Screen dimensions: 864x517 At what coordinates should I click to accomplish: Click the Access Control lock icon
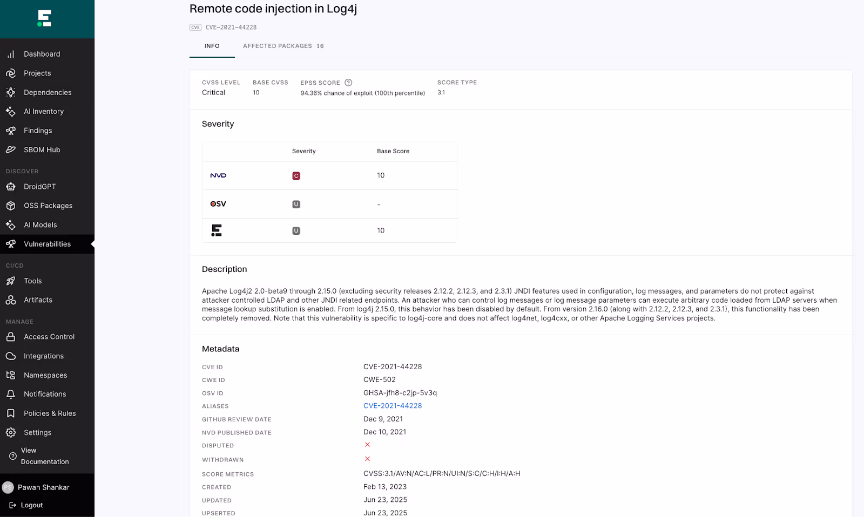click(x=11, y=337)
